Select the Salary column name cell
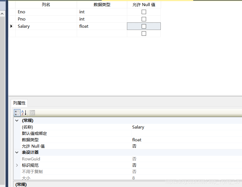The height and width of the screenshot is (187, 242). point(46,26)
